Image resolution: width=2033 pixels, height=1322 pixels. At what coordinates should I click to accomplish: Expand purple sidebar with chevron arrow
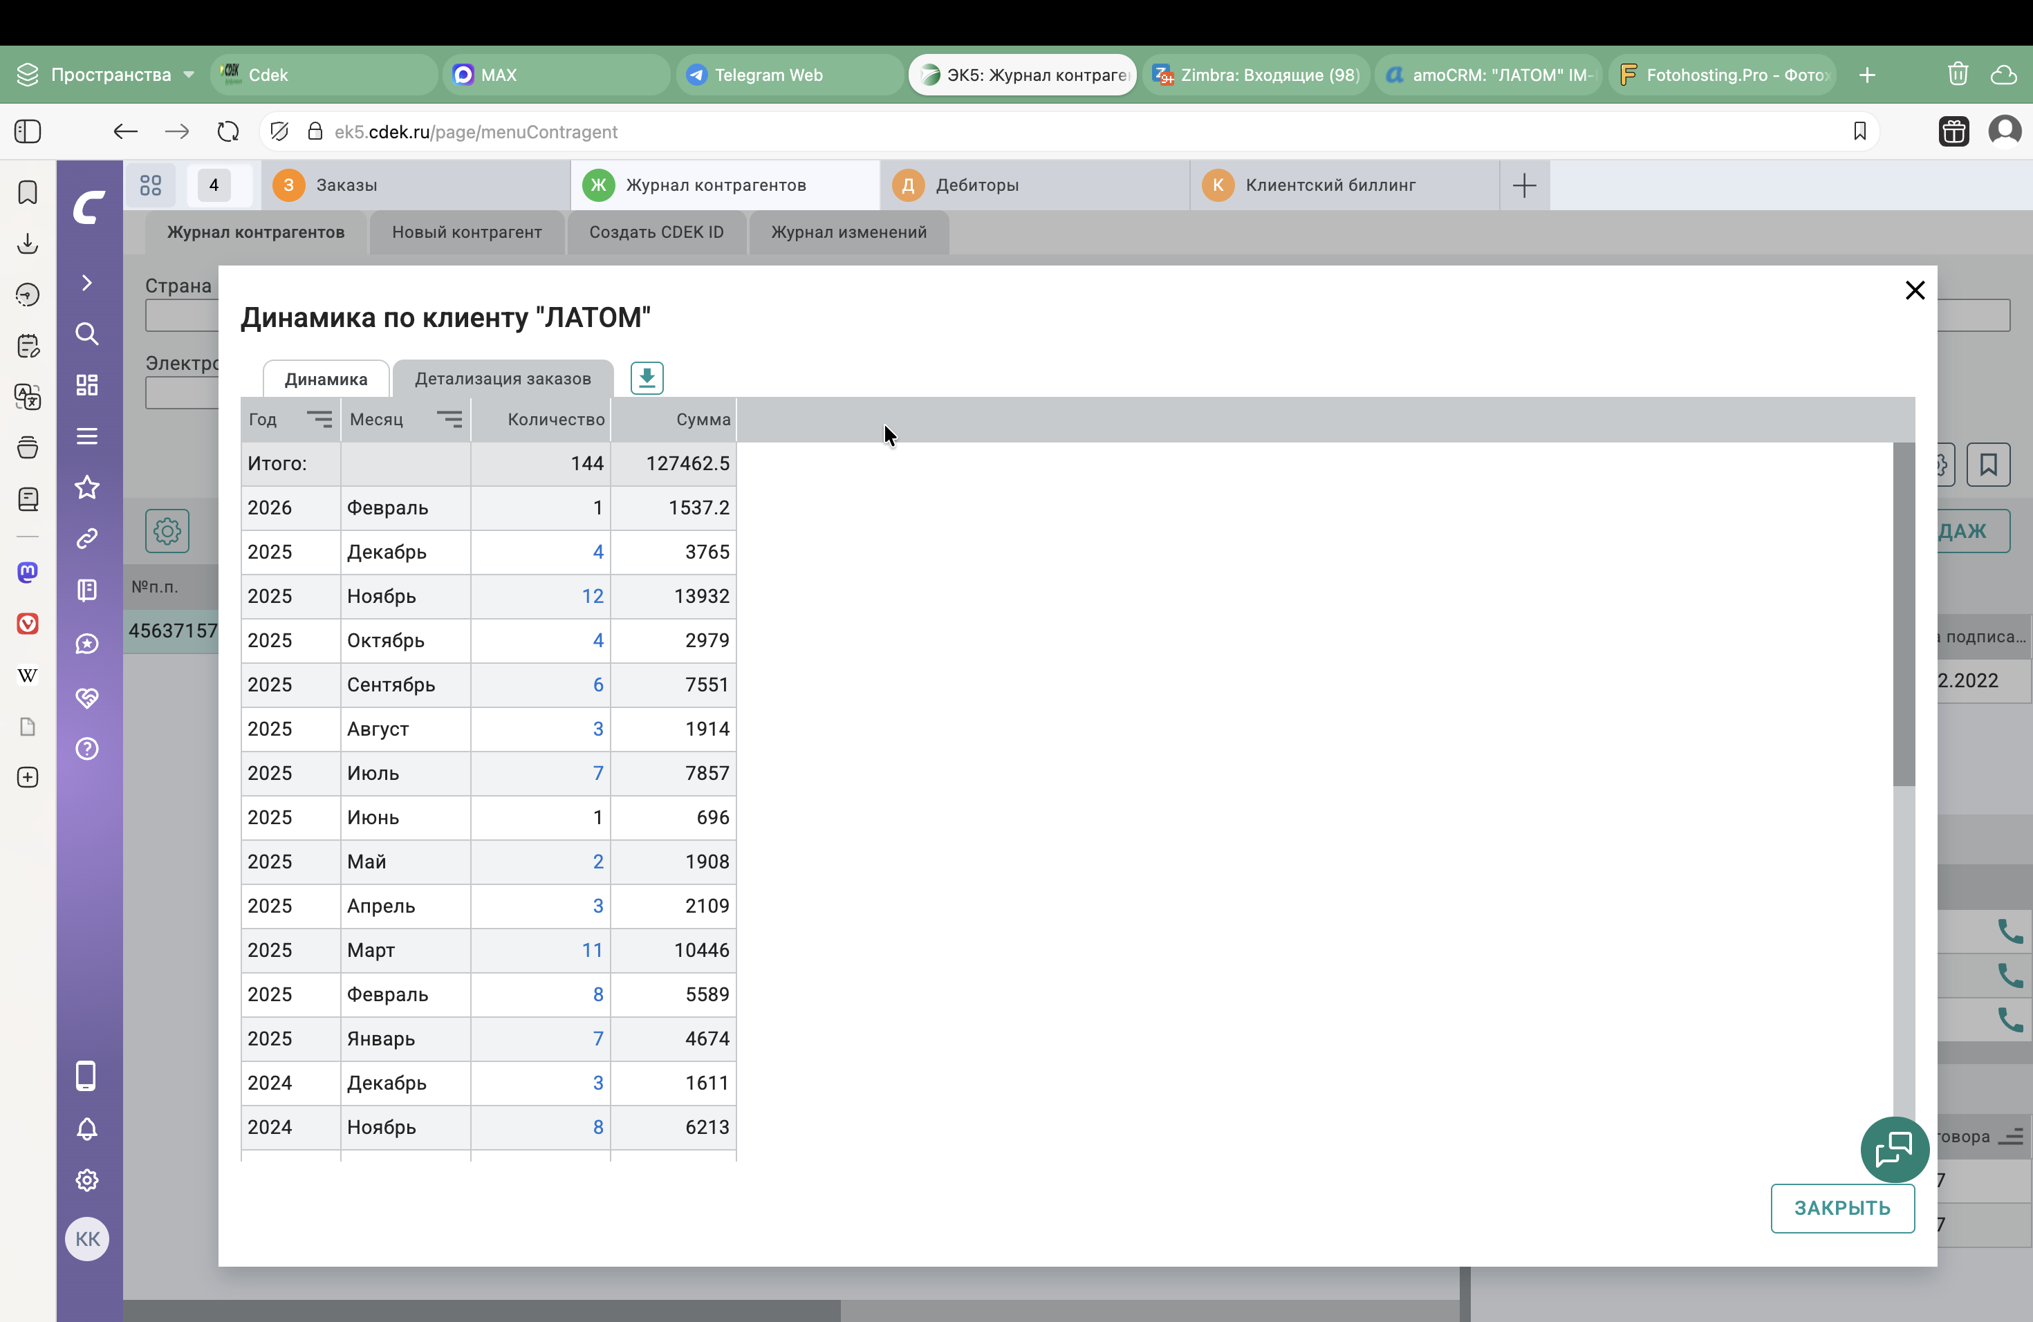87,283
